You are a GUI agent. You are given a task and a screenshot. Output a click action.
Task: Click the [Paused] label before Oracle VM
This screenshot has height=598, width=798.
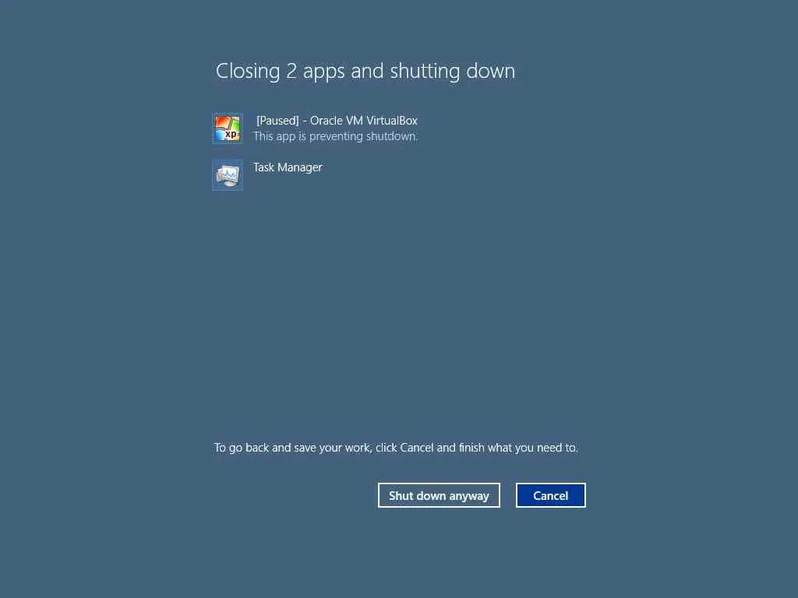coord(277,121)
